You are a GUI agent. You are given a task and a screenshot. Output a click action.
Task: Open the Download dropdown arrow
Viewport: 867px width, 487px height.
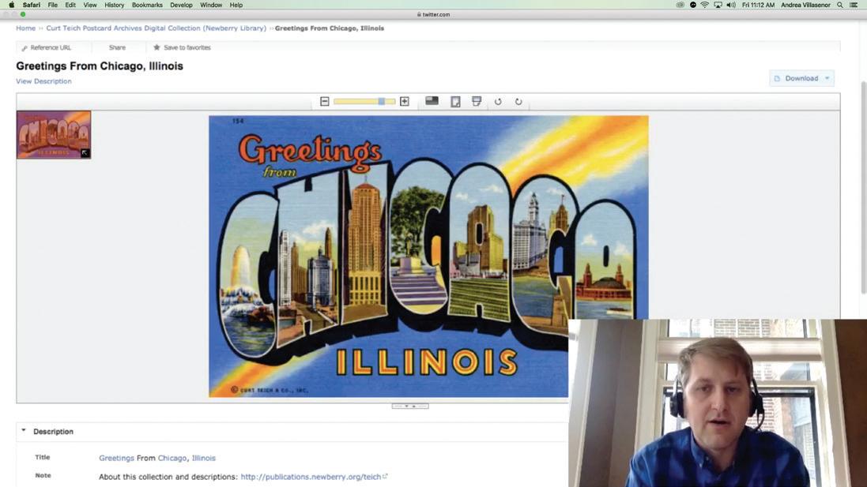click(827, 78)
